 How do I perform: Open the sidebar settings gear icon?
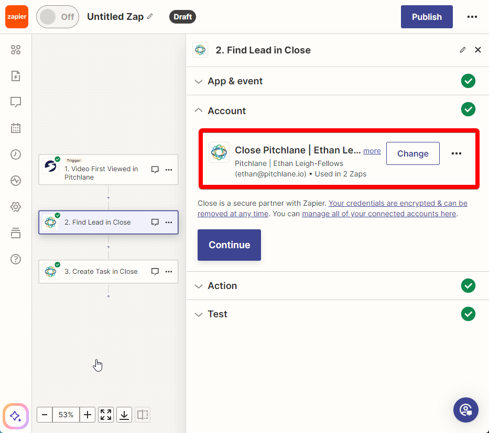[16, 207]
